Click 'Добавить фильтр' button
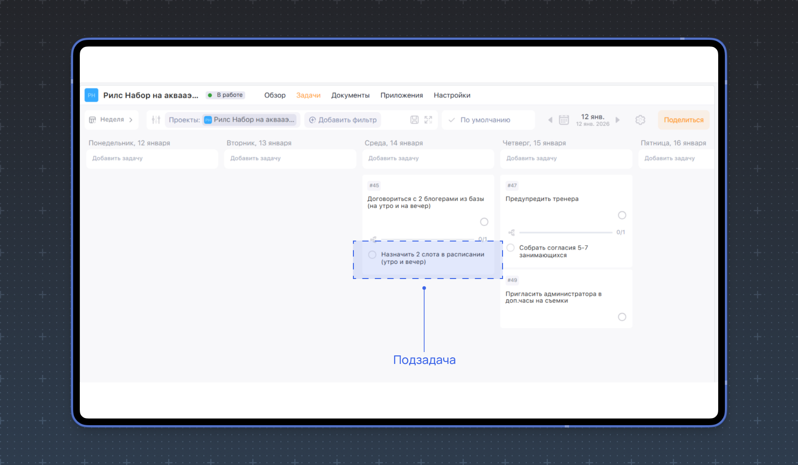The height and width of the screenshot is (465, 798). pos(342,120)
